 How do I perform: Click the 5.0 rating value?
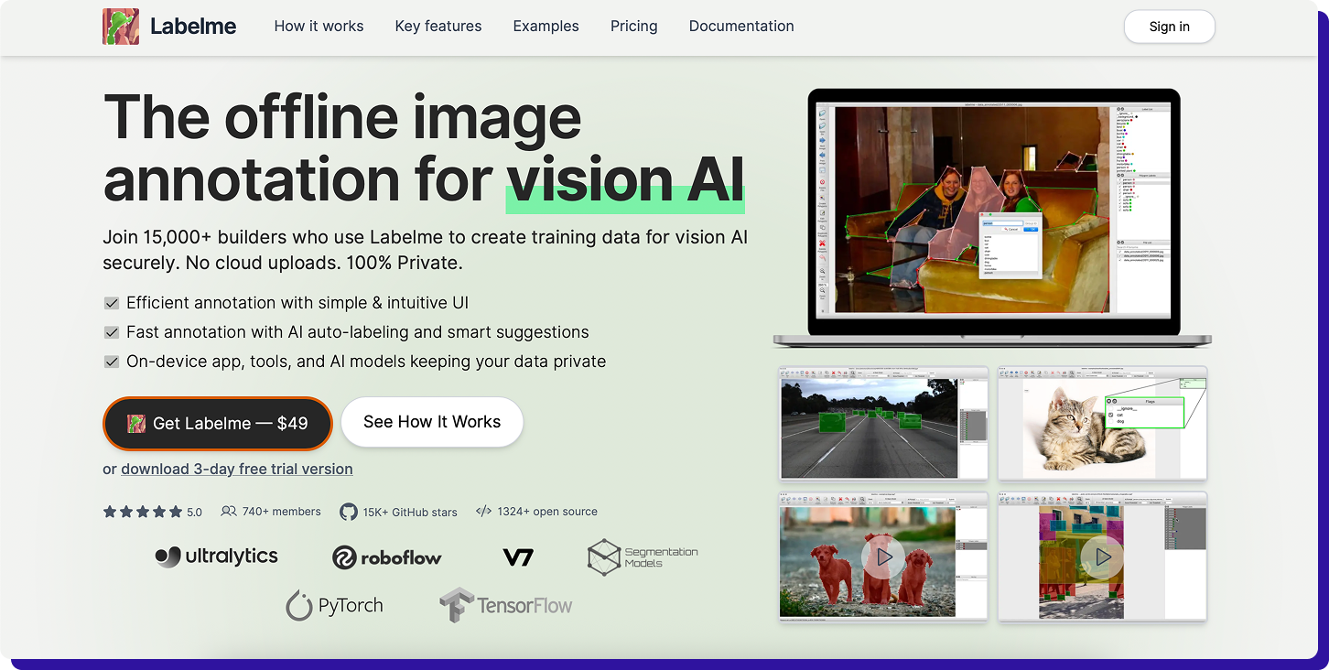coord(194,513)
